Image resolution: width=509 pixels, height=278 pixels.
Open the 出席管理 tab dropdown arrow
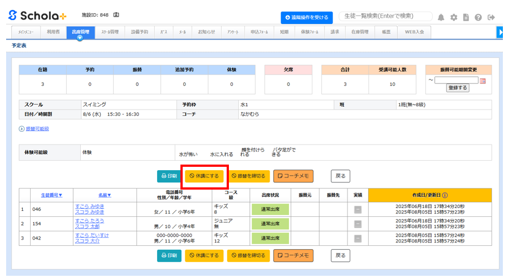point(80,38)
